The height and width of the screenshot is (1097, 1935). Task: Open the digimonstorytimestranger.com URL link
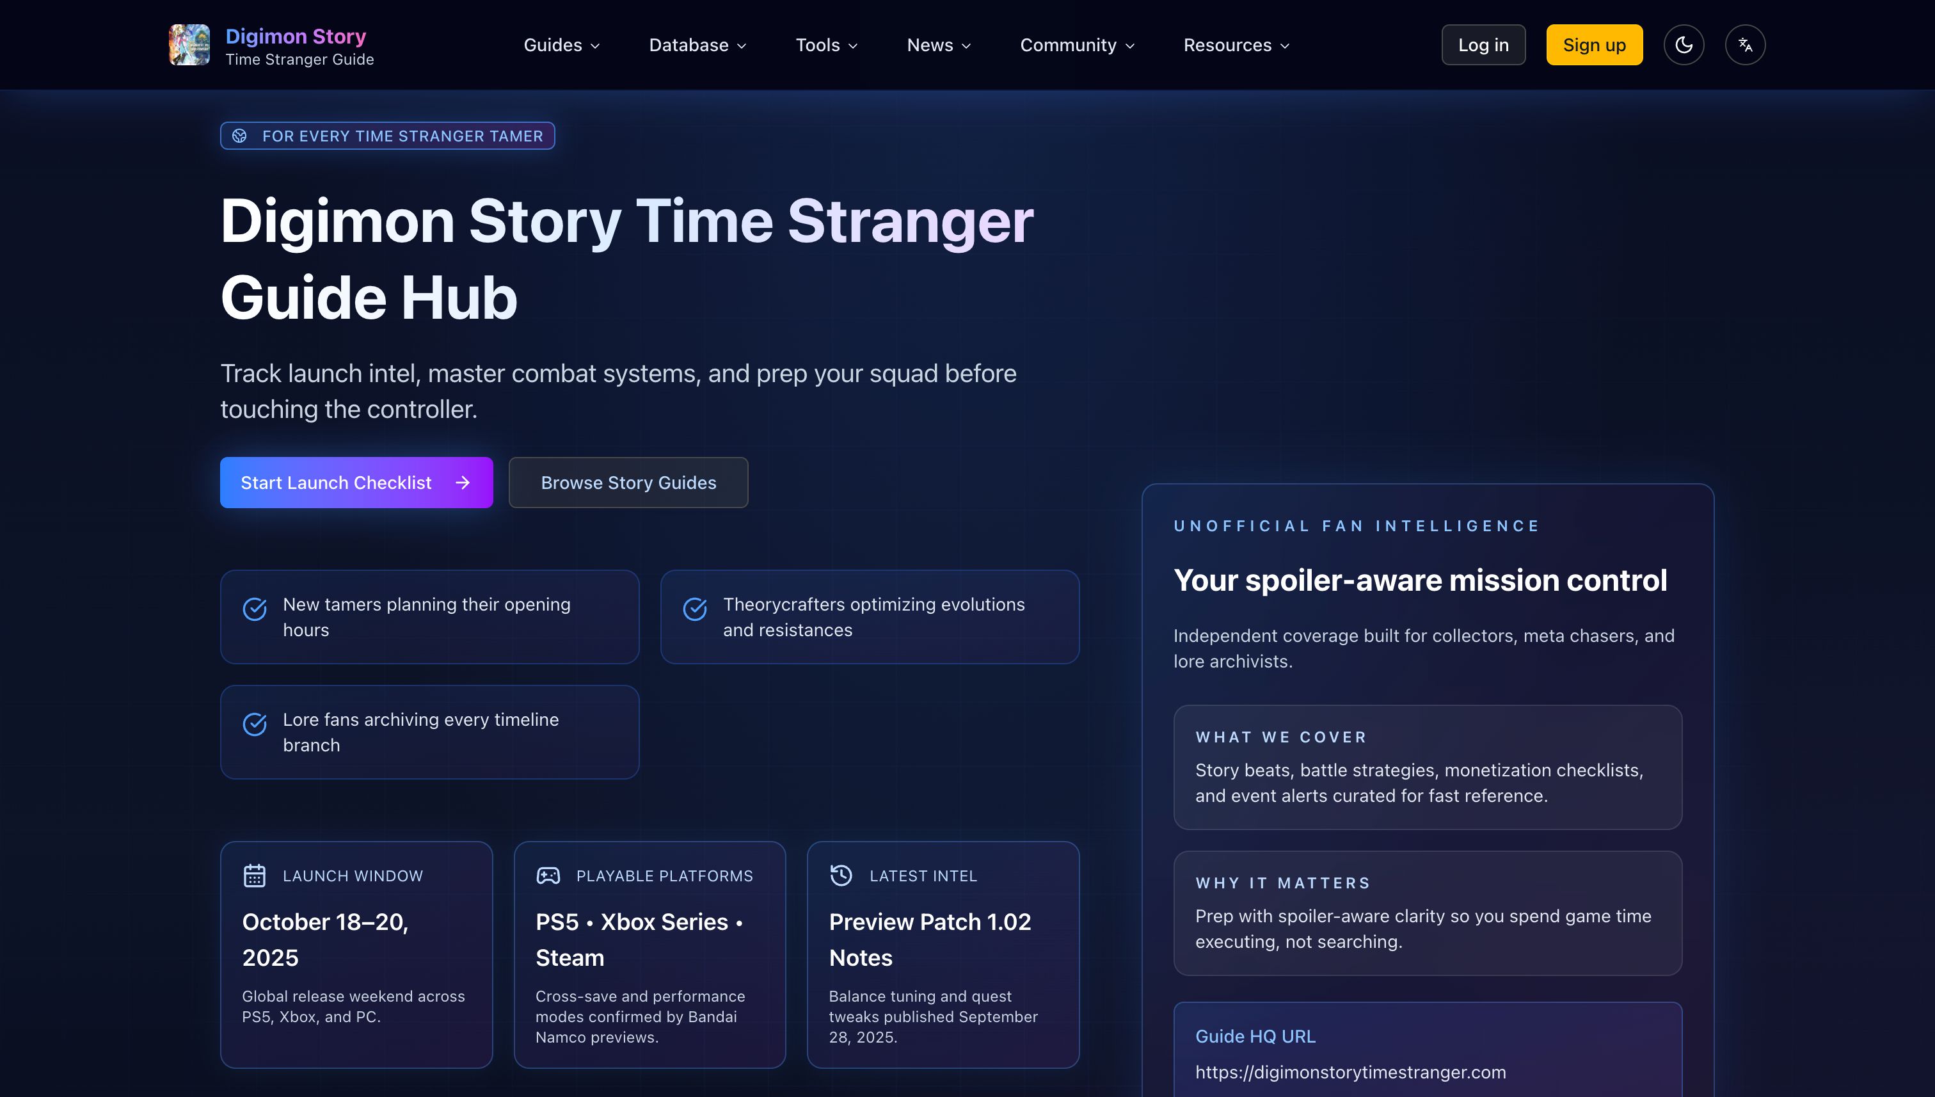1350,1071
